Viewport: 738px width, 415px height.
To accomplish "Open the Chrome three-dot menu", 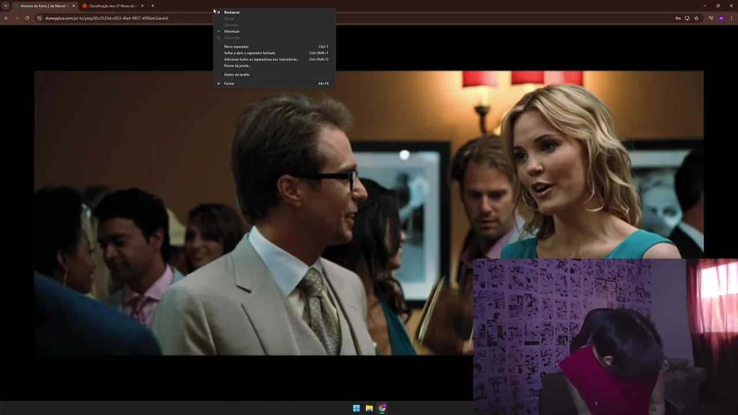I will point(731,18).
